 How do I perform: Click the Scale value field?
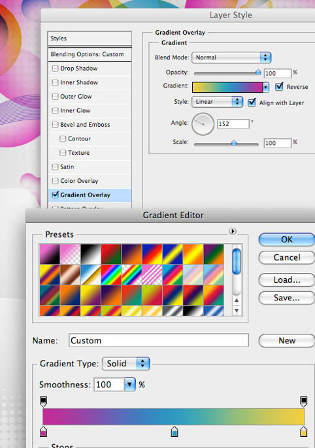click(278, 143)
